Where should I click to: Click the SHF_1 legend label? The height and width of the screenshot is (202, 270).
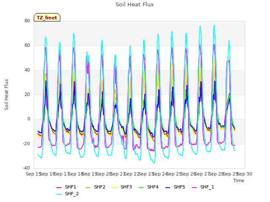pos(207,187)
